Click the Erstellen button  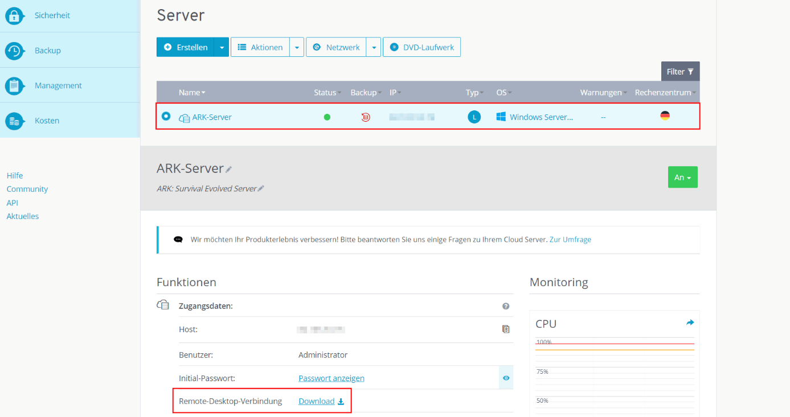pos(186,47)
